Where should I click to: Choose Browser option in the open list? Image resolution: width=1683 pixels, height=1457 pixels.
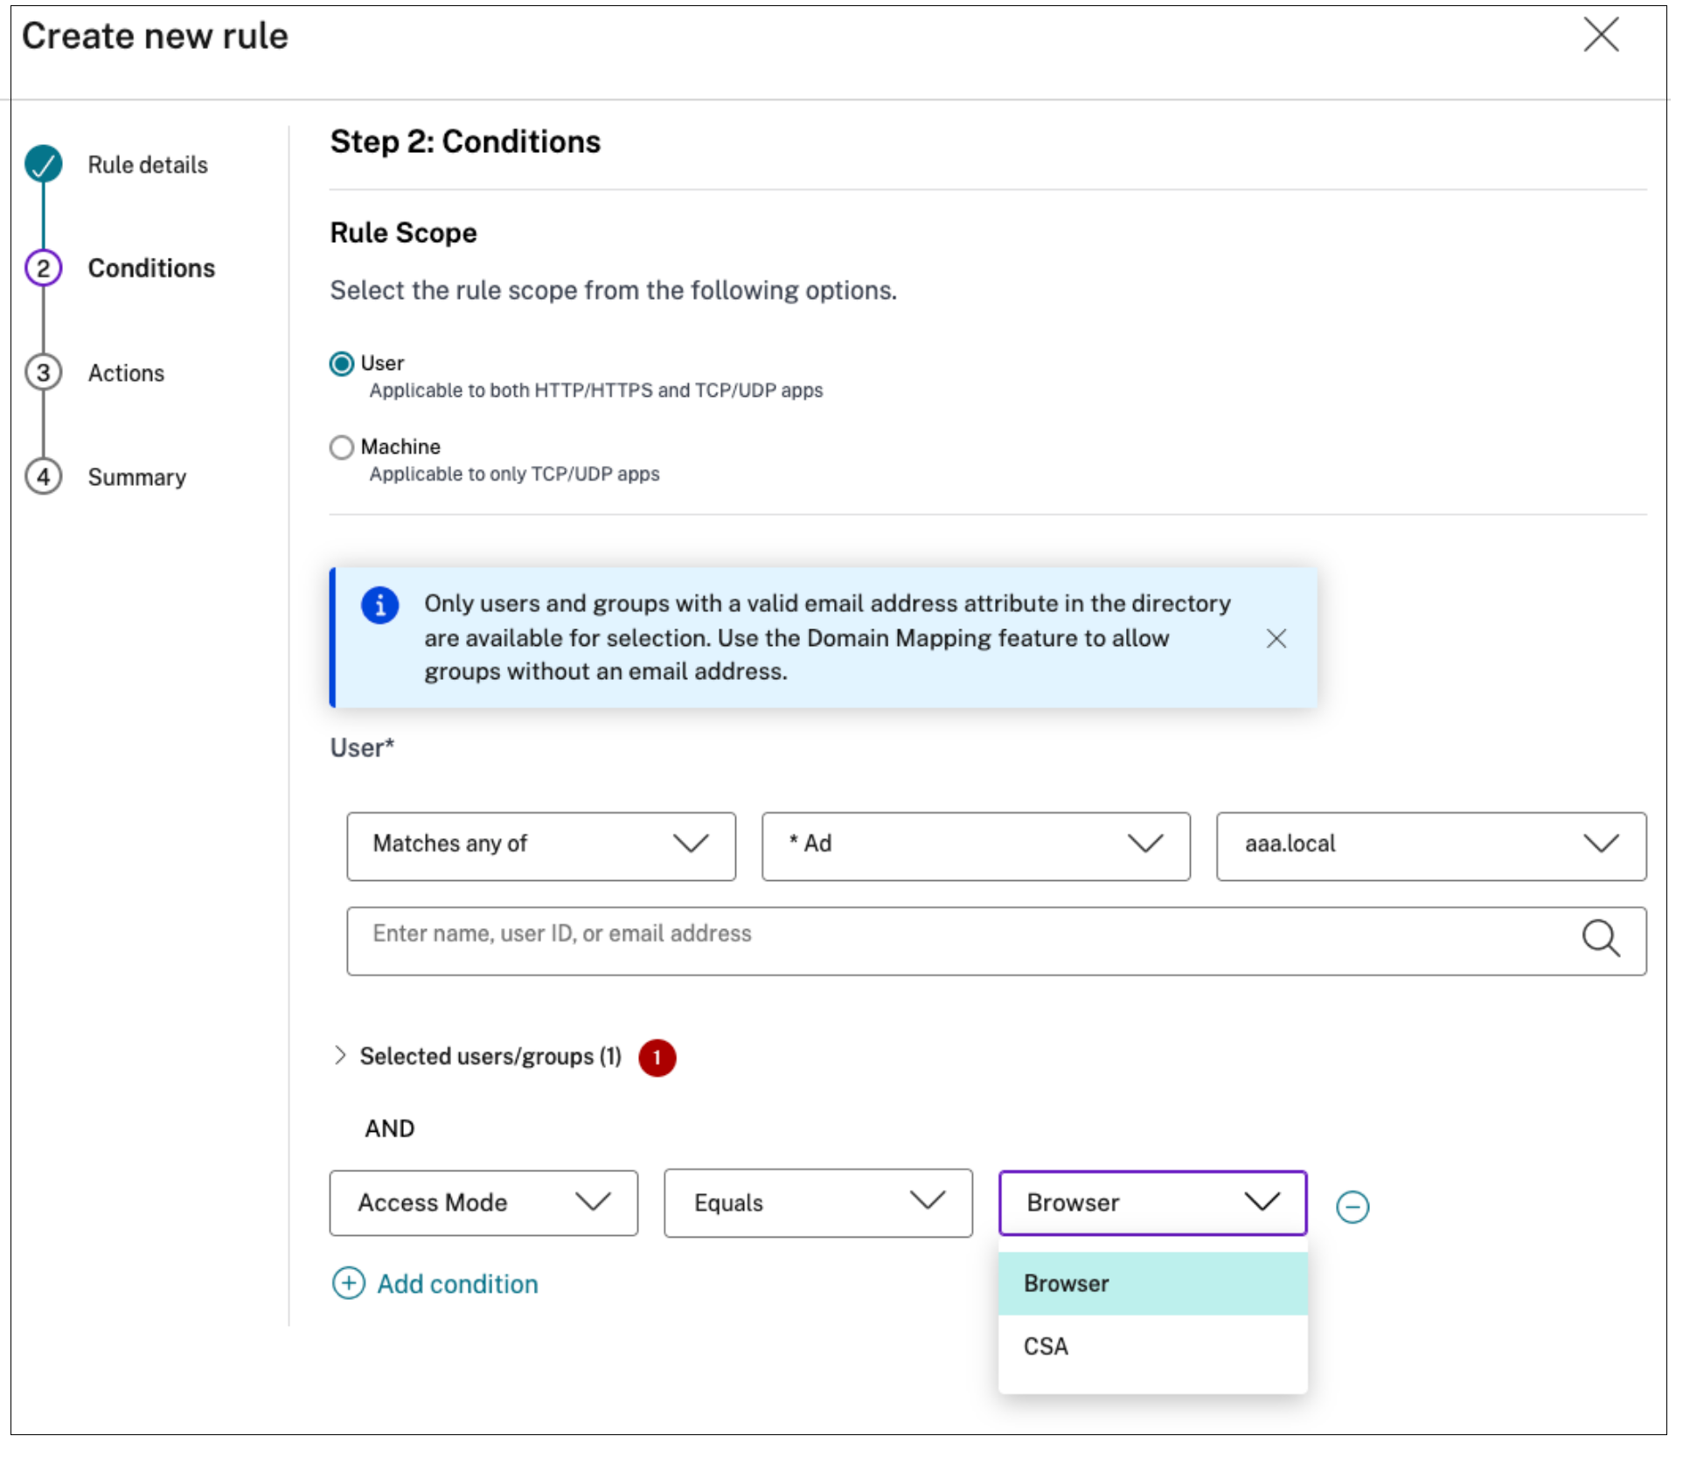[1152, 1283]
